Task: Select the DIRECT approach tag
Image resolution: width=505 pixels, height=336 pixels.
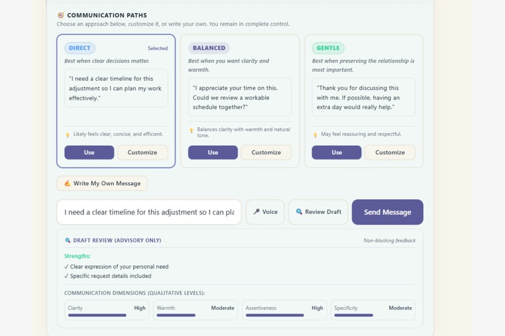Action: tap(80, 48)
